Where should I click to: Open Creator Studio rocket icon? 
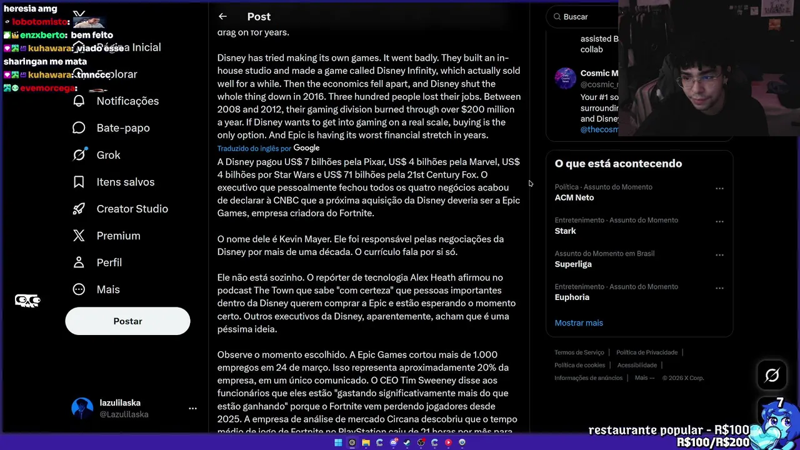79,209
